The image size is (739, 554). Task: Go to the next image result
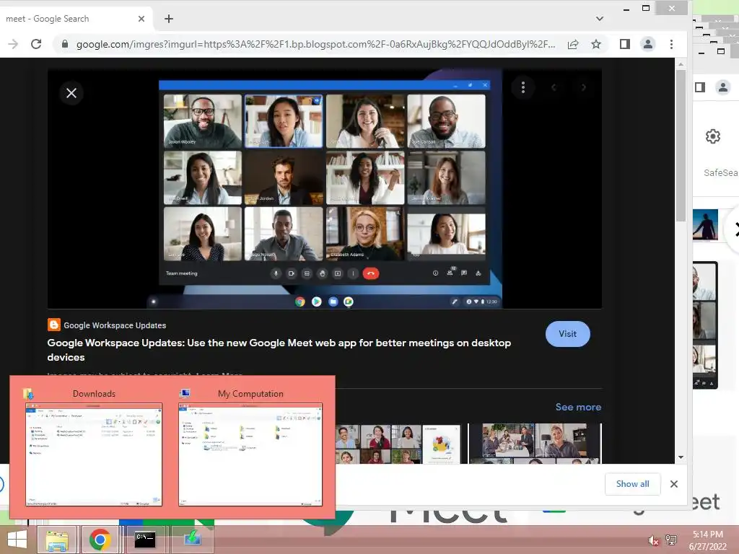point(583,87)
